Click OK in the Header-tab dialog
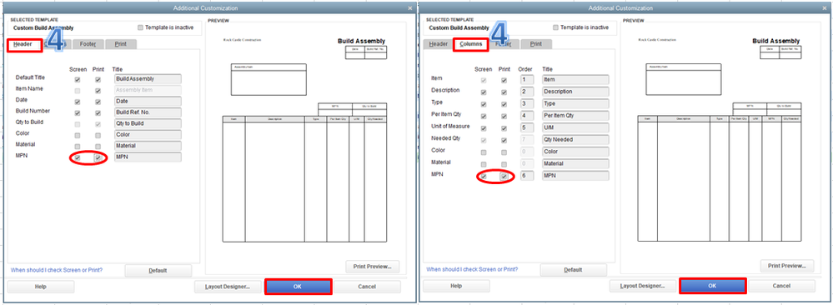Viewport: 833px width, 305px height. click(298, 287)
